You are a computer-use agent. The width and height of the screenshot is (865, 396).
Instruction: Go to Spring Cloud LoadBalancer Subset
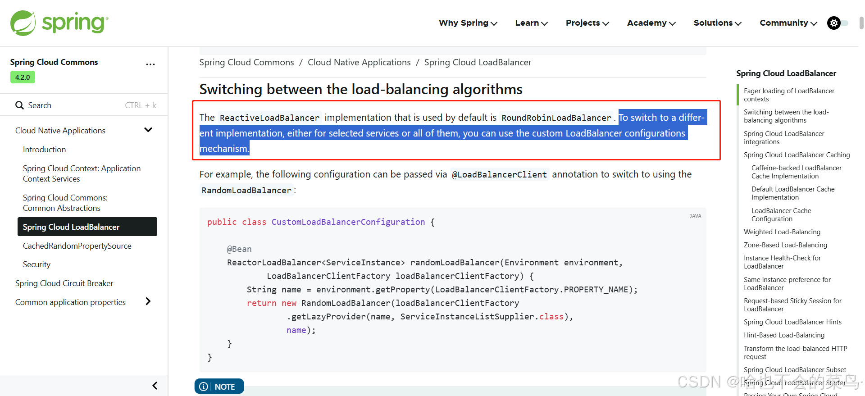point(795,370)
